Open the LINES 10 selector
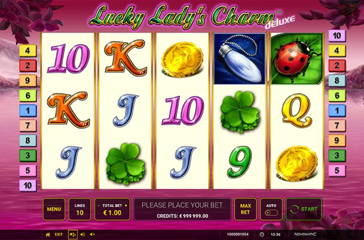Image resolution: width=364 pixels, height=240 pixels. point(80,209)
